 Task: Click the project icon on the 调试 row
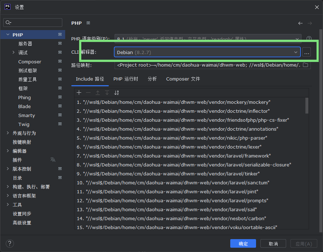coord(60,52)
